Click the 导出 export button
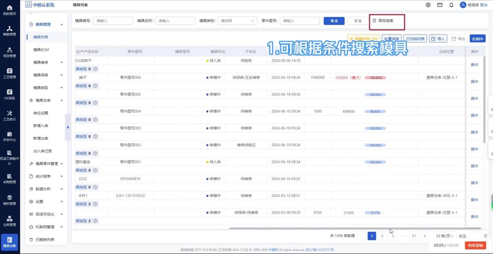The height and width of the screenshot is (254, 493). pos(458,39)
